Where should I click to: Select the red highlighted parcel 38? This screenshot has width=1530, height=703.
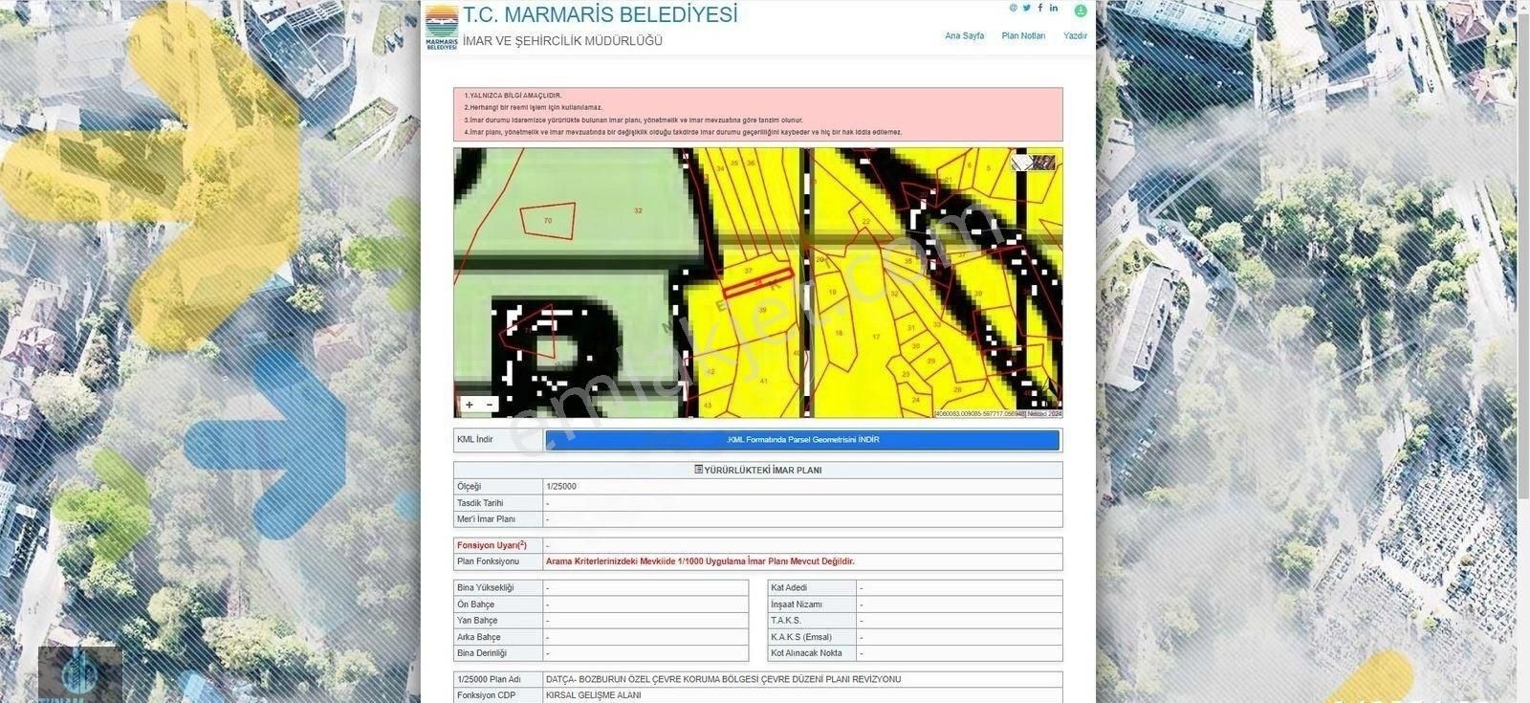point(757,283)
